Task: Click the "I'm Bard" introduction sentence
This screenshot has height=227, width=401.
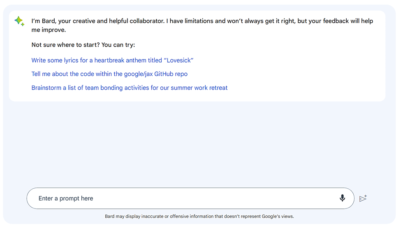Action: tap(202, 21)
